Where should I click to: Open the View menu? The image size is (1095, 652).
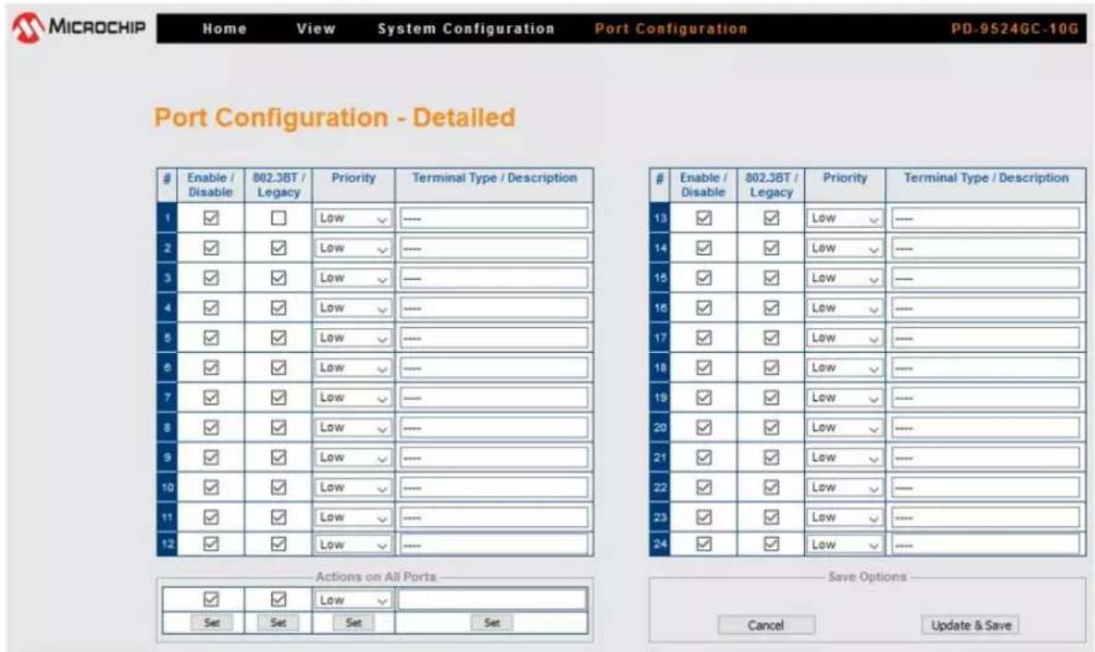tap(316, 29)
